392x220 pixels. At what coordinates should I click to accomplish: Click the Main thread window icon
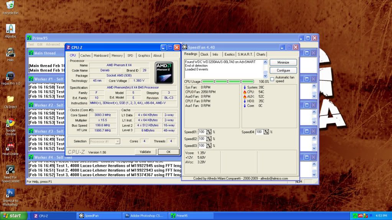(x=31, y=53)
